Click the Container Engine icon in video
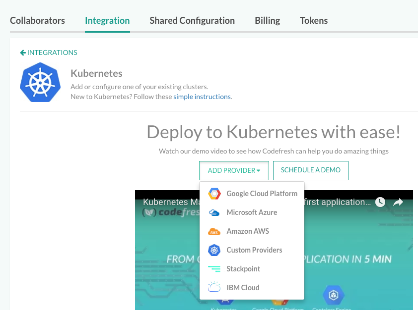This screenshot has width=418, height=310. pyautogui.click(x=333, y=295)
